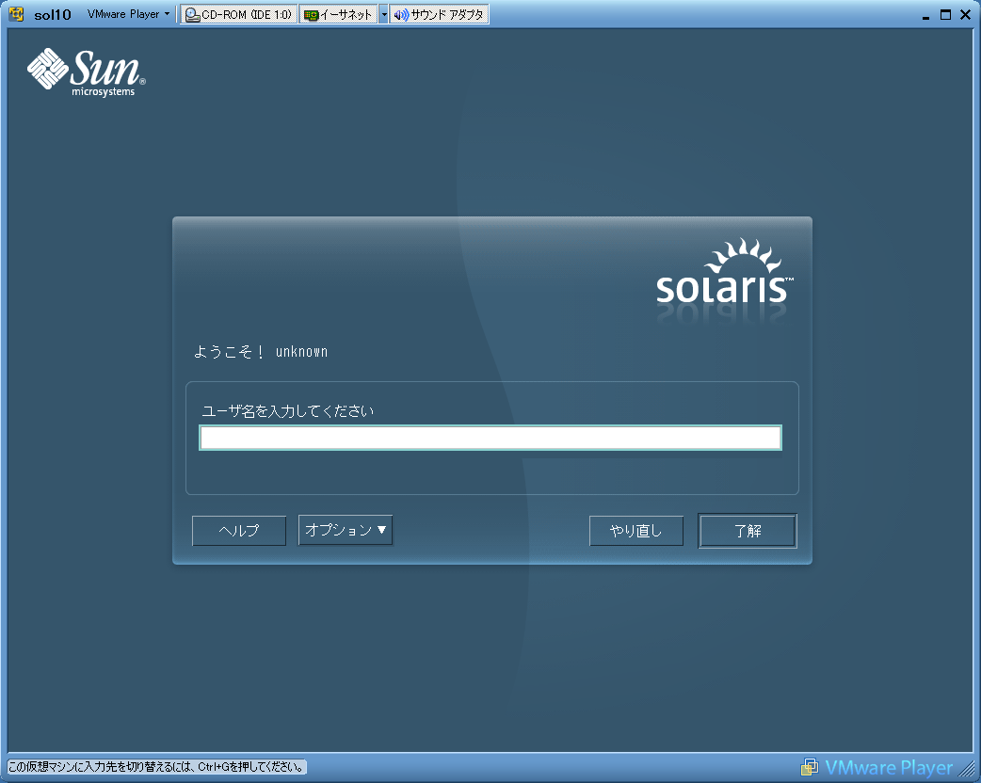The width and height of the screenshot is (981, 783).
Task: Click the ユーザ名を入力してください label
Action: (288, 411)
